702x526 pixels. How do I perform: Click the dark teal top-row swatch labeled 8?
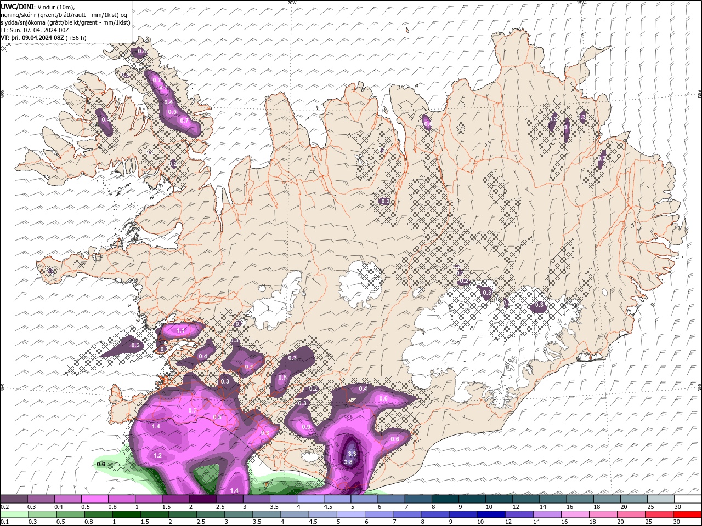pos(446,499)
